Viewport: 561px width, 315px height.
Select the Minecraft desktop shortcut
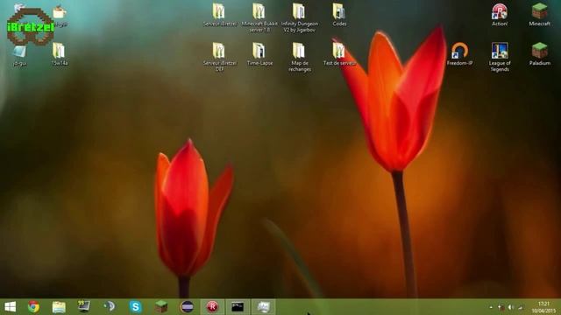[x=539, y=14]
